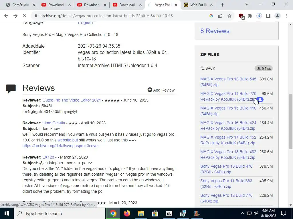Image resolution: width=293 pixels, height=219 pixels.
Task: Open the archive.org vegaspro13cover link
Action: [61, 146]
